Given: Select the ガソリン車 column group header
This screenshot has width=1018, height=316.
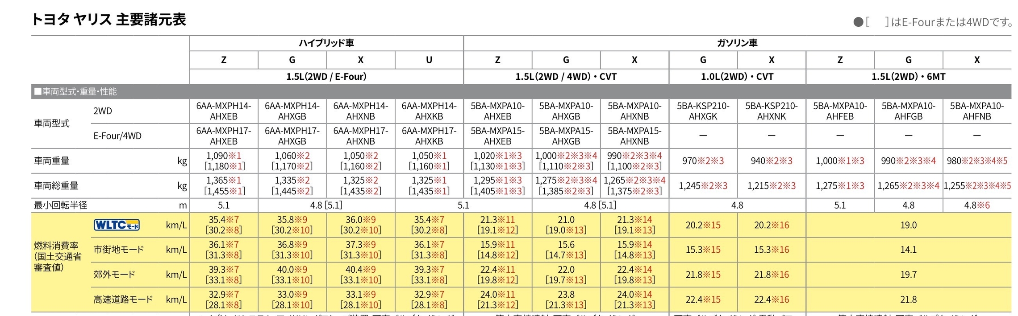Looking at the screenshot, I should click(x=737, y=43).
